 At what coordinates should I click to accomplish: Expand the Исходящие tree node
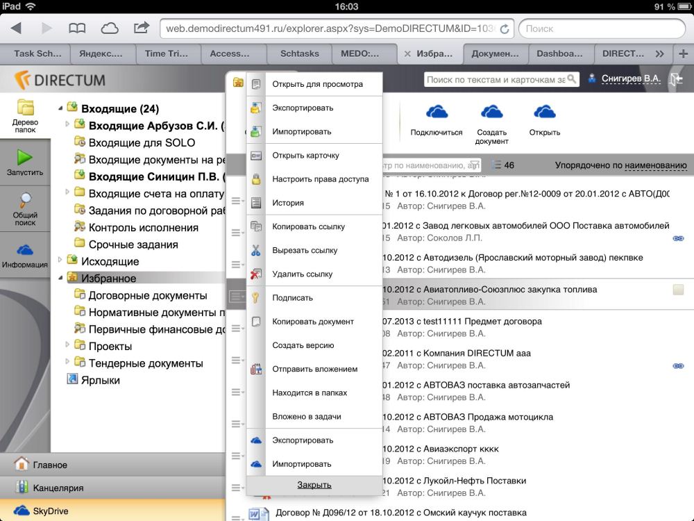tap(60, 260)
